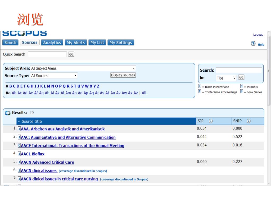Filter sources by prefix Ac
The height and width of the screenshot is (203, 271).
[20, 93]
